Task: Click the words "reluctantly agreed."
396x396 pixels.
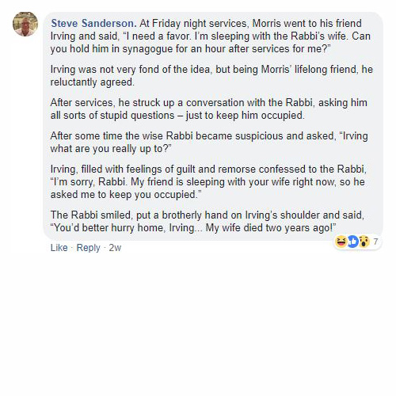Action: 93,82
